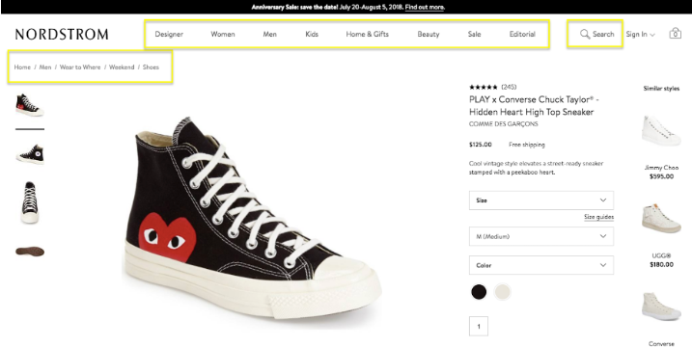Open the Women menu

click(222, 34)
